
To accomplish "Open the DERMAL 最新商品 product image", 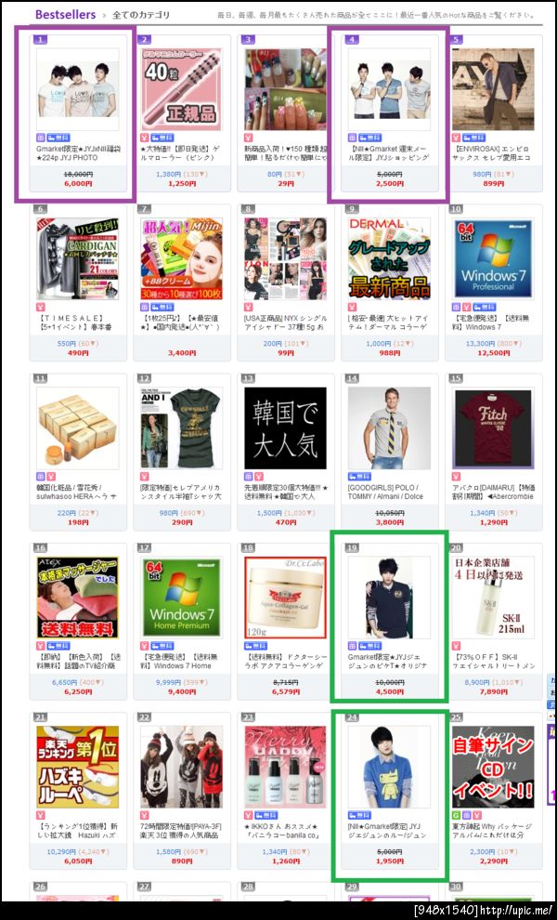I will [x=389, y=258].
